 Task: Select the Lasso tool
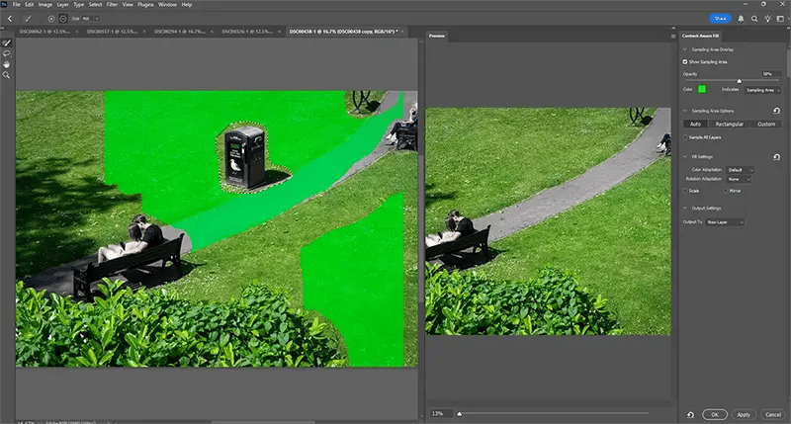pos(7,53)
